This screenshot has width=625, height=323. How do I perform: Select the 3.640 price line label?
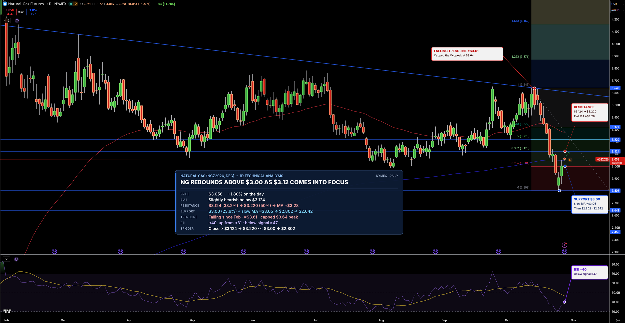pyautogui.click(x=615, y=88)
